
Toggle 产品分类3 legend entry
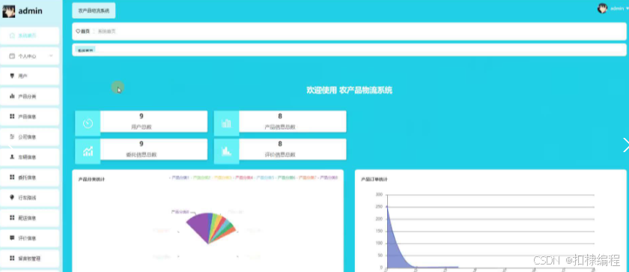(x=222, y=178)
